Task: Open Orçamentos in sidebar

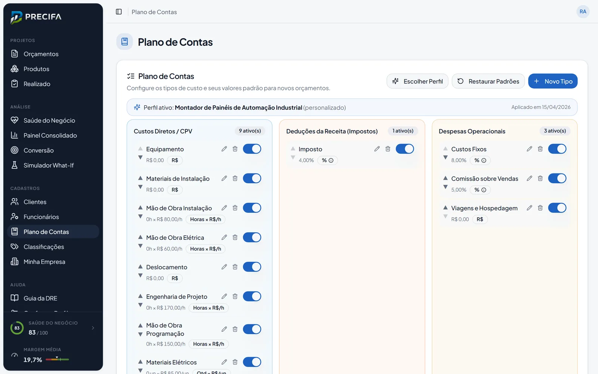Action: [x=53, y=54]
